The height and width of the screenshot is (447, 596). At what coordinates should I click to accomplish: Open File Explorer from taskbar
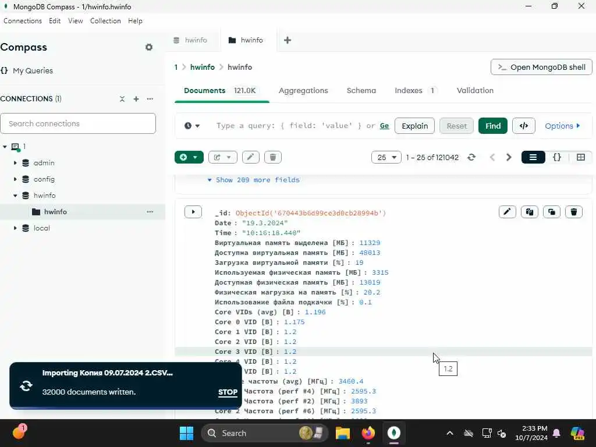tap(342, 433)
